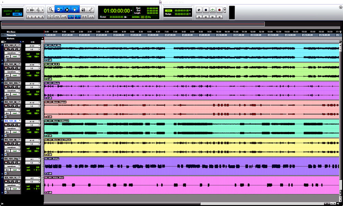This screenshot has height=206, width=343.
Task: Switch to Spot edit mode
Action: click(17, 11)
